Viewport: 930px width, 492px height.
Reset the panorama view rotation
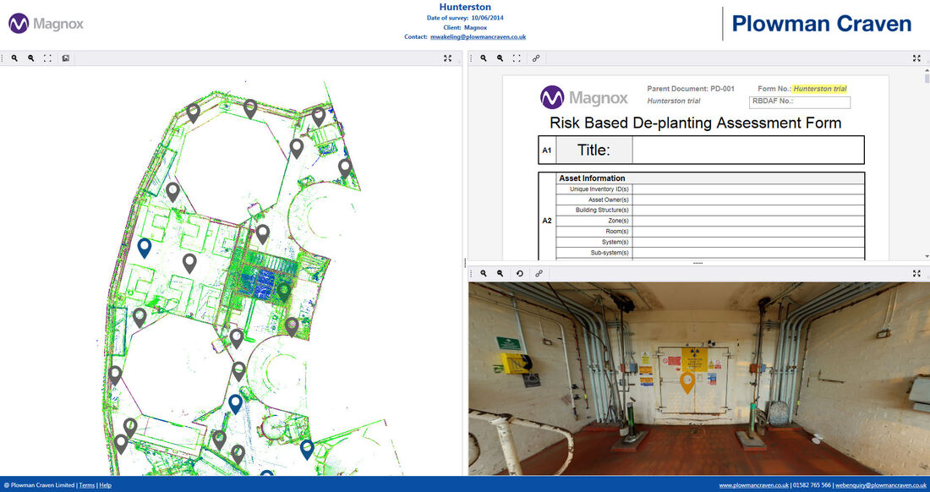519,273
